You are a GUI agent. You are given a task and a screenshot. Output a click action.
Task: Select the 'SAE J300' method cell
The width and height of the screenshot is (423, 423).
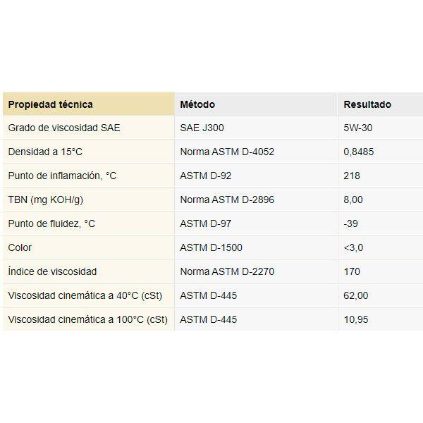click(x=256, y=128)
